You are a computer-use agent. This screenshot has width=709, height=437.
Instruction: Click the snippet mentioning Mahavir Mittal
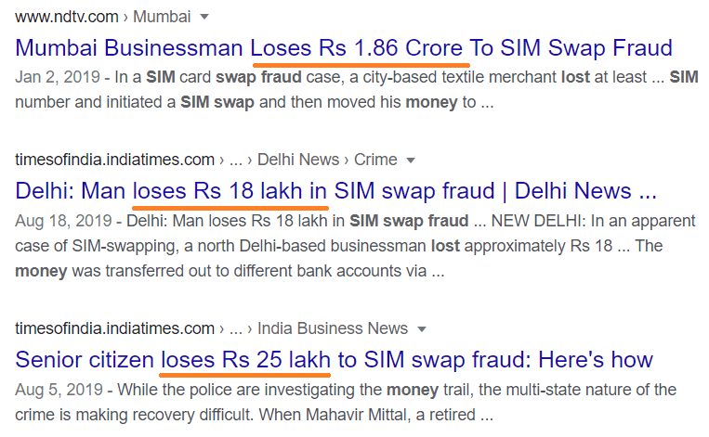[x=346, y=403]
